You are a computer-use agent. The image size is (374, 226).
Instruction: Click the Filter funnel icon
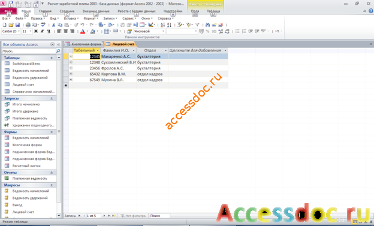point(197,25)
